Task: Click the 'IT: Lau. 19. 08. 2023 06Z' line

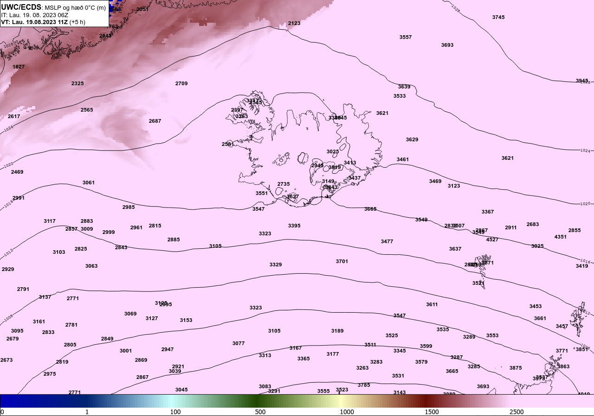Action: pyautogui.click(x=35, y=15)
